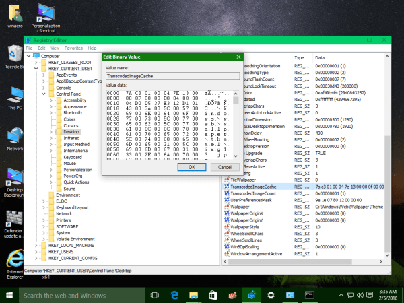Click the Edge icon in the taskbar
This screenshot has height=303, width=404.
click(x=173, y=295)
